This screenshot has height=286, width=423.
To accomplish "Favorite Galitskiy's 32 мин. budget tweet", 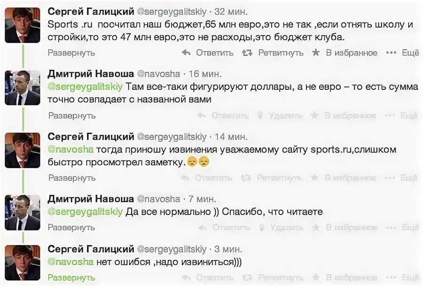I will [x=345, y=53].
